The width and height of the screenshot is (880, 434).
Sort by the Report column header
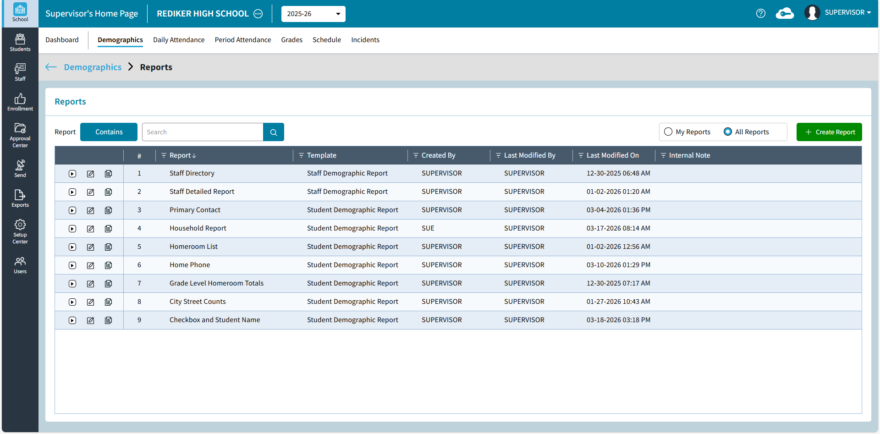[x=180, y=155]
